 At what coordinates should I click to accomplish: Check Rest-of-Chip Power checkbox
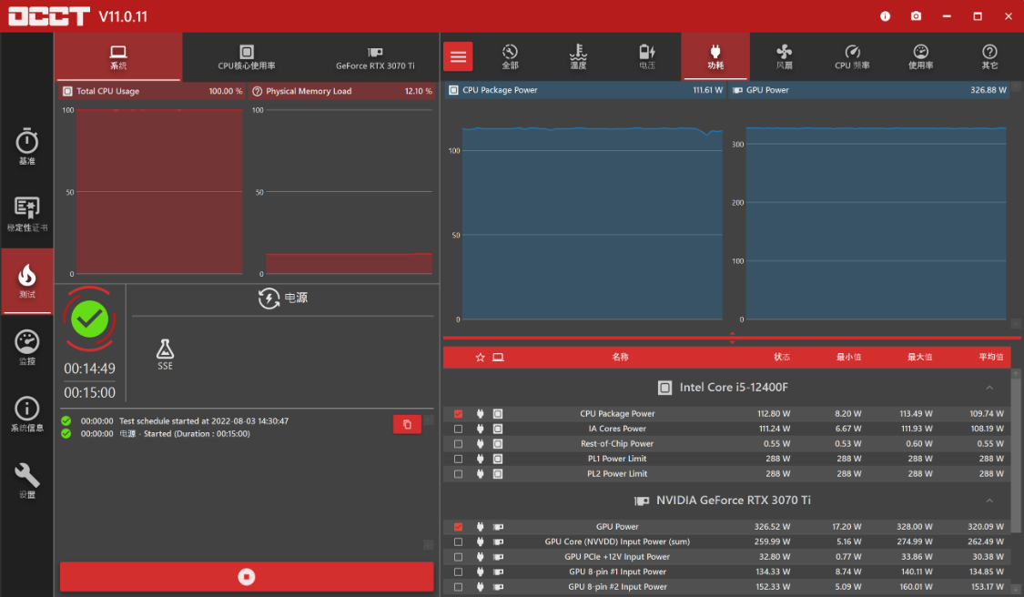[x=459, y=443]
